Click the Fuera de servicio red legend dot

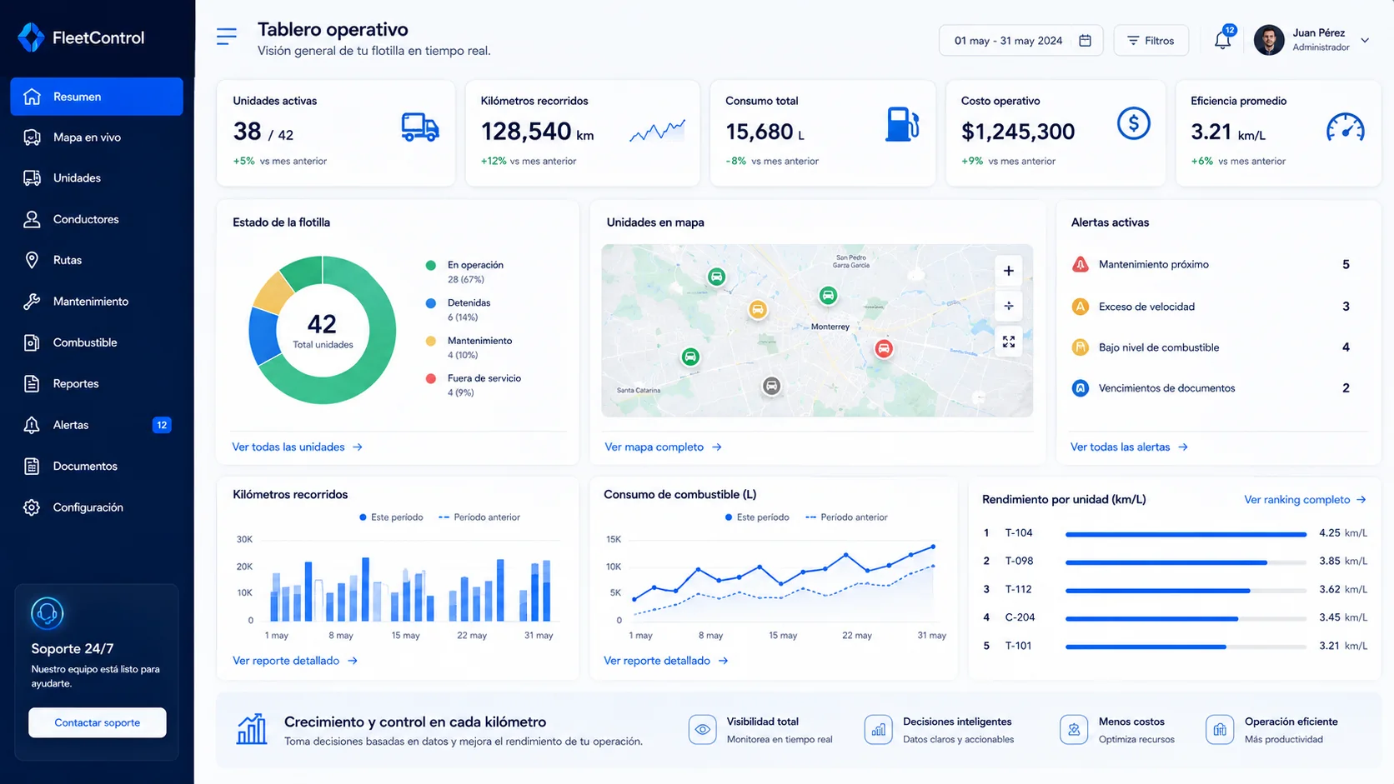(x=431, y=378)
